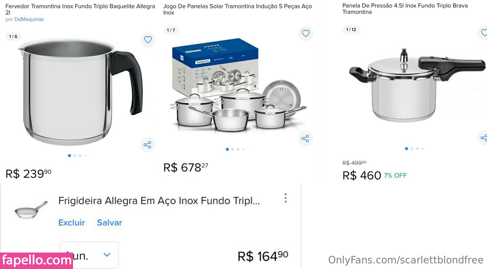
Task: Add the Jogo De Panelas set to favorites
Action: click(x=306, y=33)
